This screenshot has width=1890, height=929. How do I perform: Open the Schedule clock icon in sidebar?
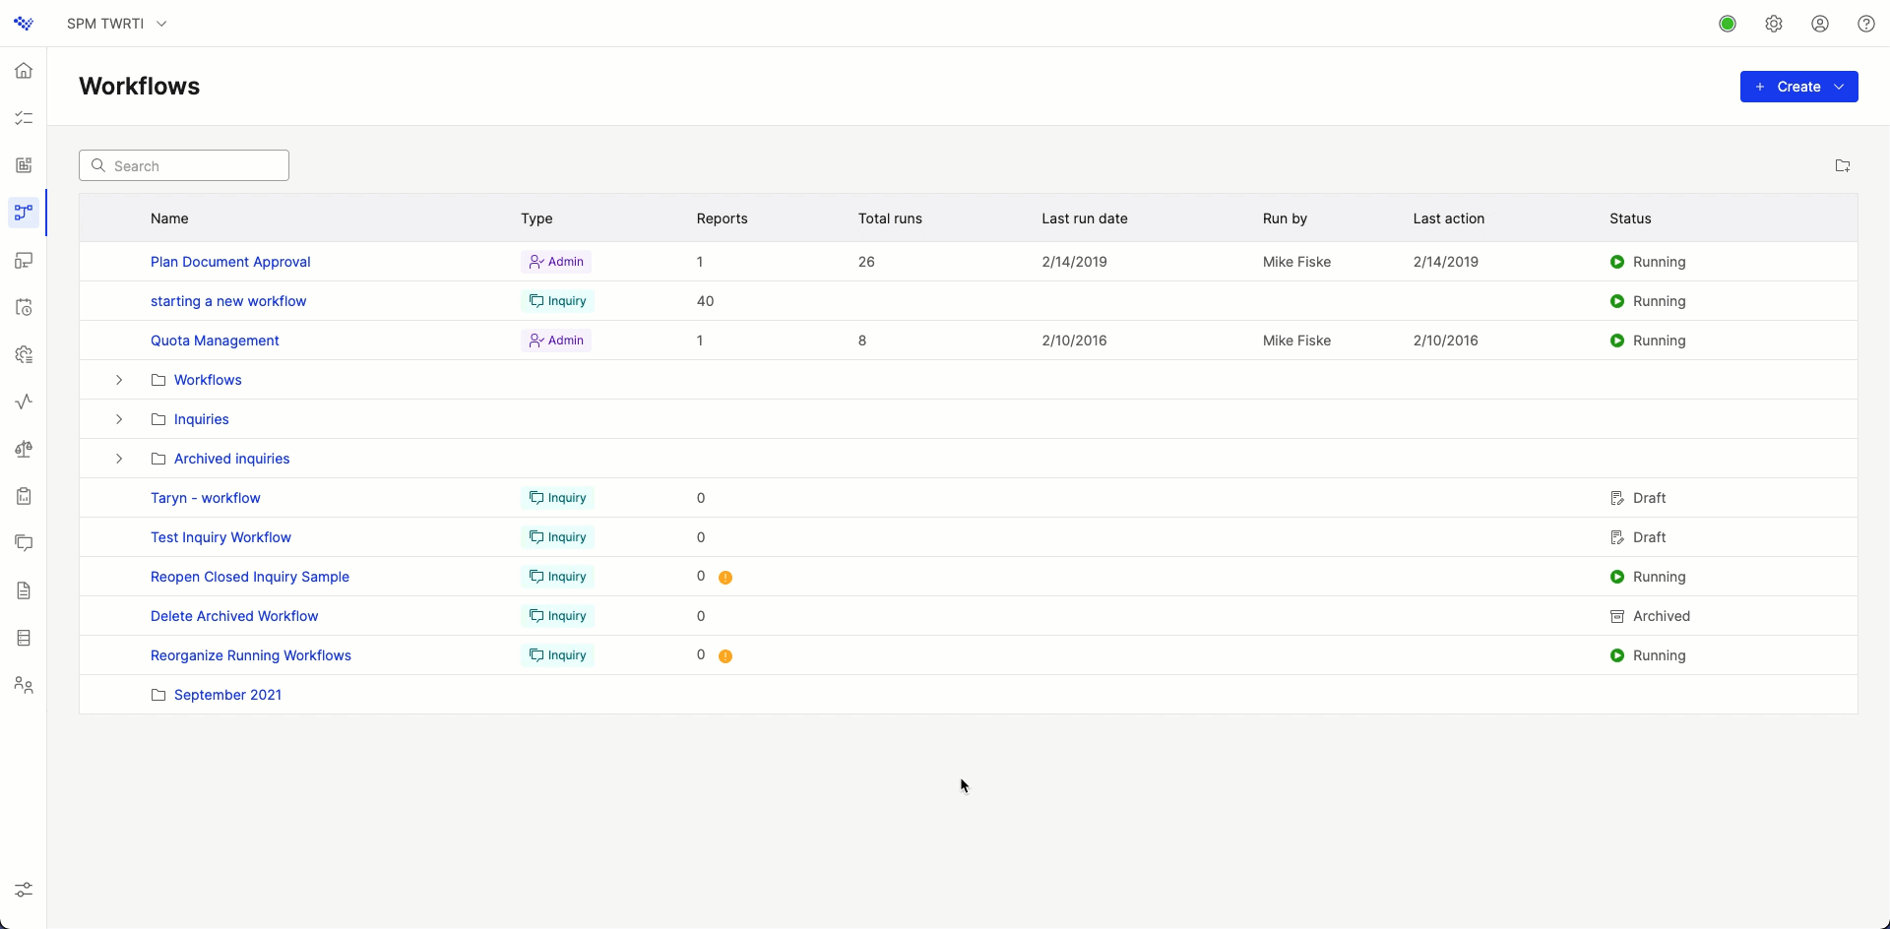[x=24, y=307]
